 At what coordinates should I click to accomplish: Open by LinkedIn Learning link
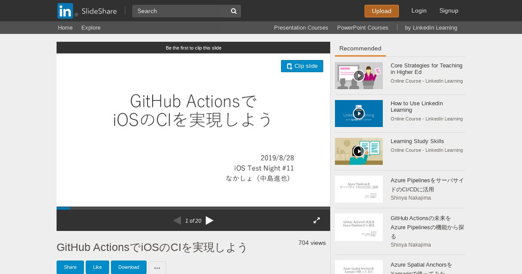[x=431, y=27]
